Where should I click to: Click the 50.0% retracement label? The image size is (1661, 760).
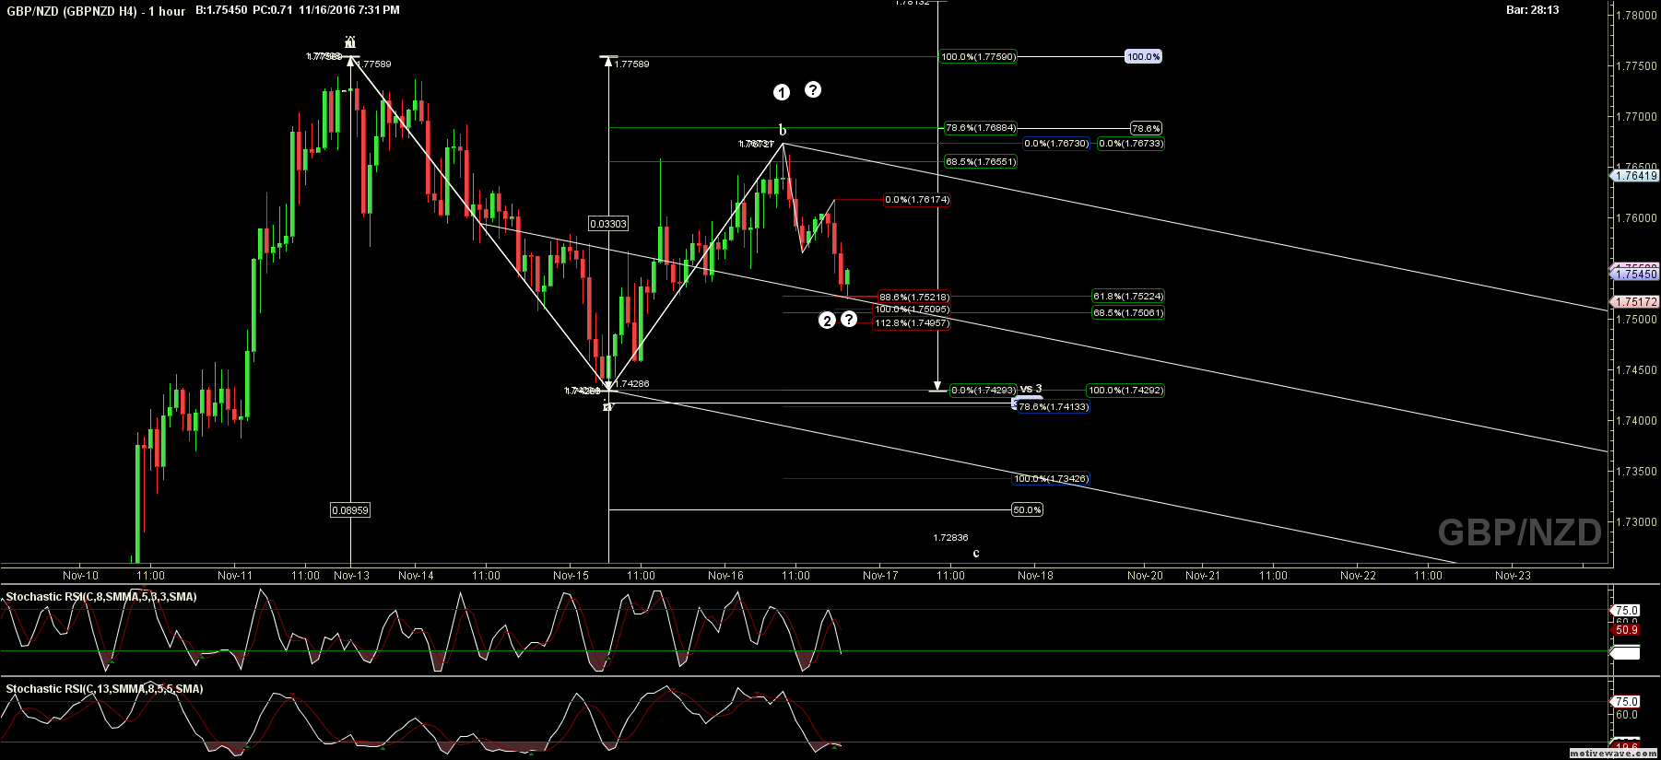[x=1027, y=510]
